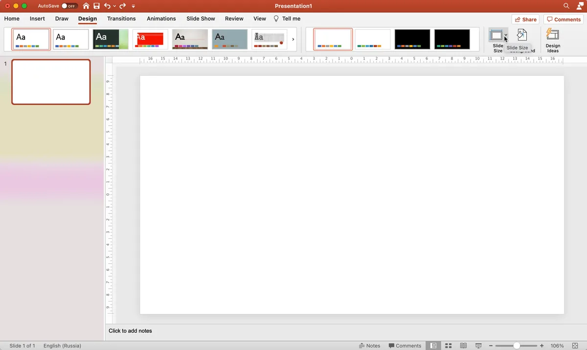
Task: Click the zoom out minus button
Action: 491,346
